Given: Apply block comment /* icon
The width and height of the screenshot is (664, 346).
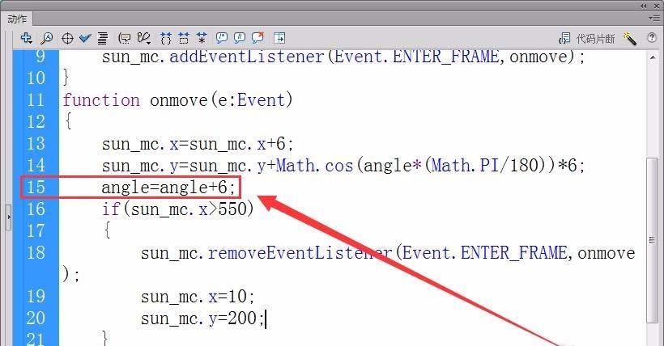Looking at the screenshot, I should (222, 38).
